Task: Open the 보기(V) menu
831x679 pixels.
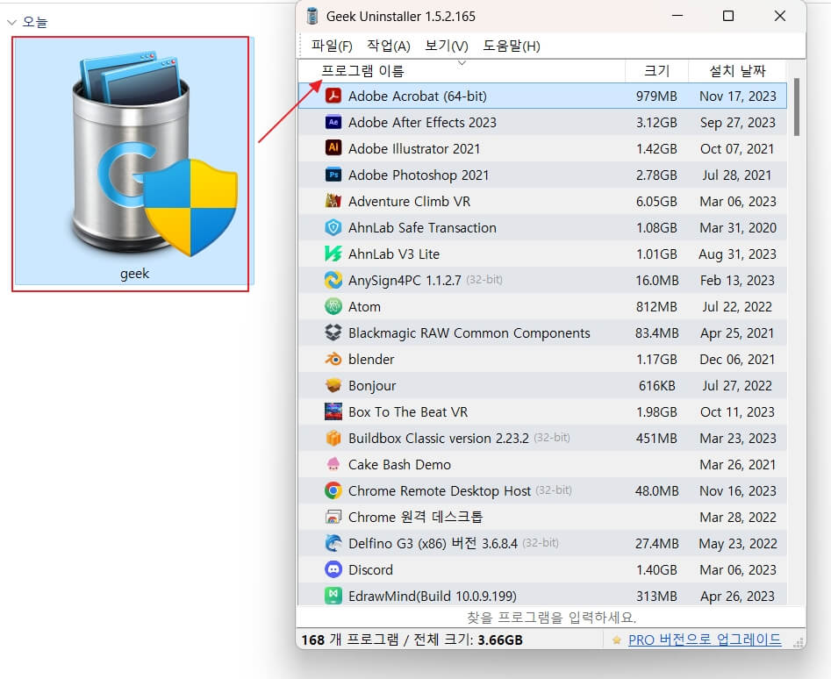Action: point(446,45)
